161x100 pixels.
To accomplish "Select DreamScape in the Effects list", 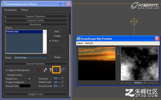I will coord(24,31).
